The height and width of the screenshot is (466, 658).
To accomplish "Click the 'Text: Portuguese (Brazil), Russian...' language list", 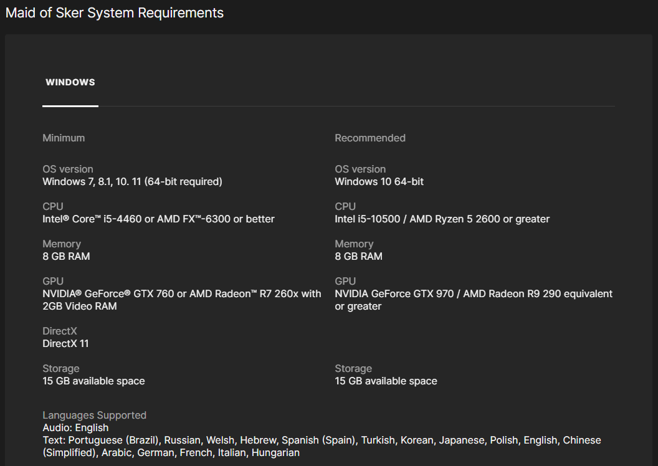I will [x=322, y=446].
